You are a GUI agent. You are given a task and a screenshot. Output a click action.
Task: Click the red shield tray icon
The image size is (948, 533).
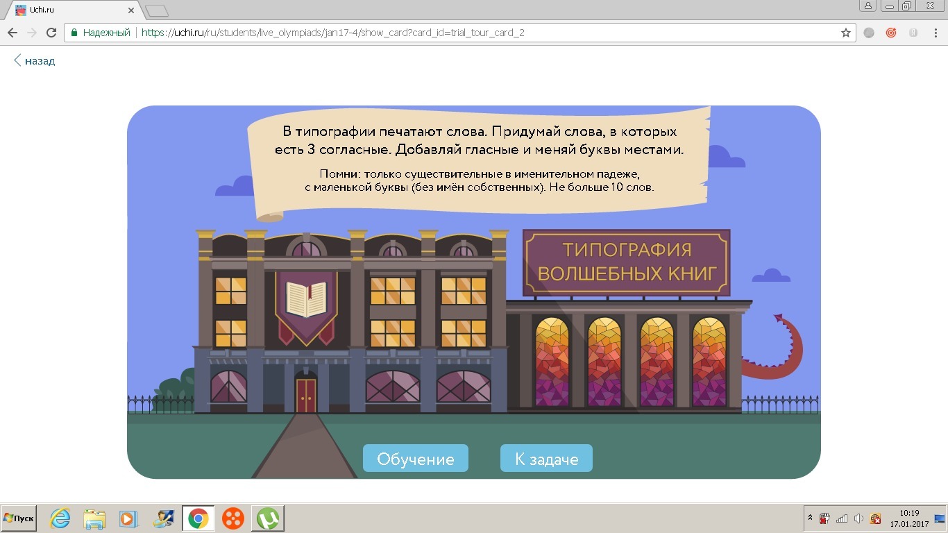tap(876, 518)
